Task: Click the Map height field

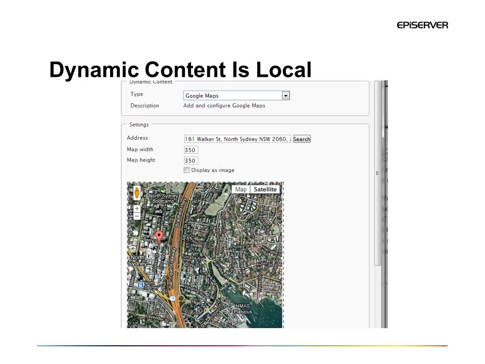Action: (191, 161)
